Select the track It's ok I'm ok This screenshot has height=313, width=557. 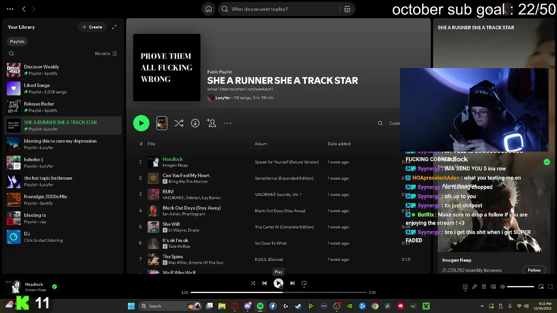[x=175, y=240]
